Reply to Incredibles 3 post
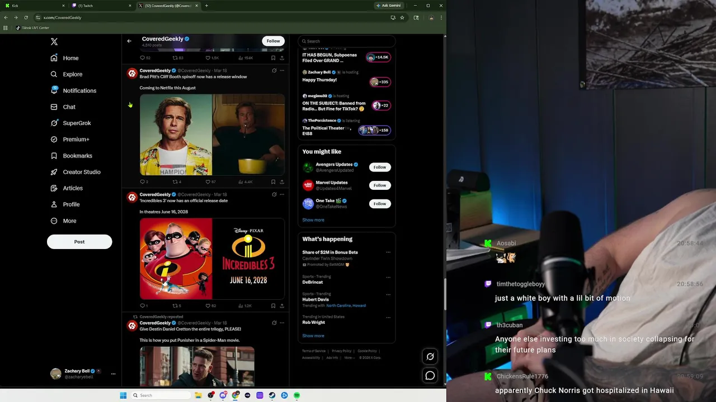The image size is (716, 402). pyautogui.click(x=144, y=305)
